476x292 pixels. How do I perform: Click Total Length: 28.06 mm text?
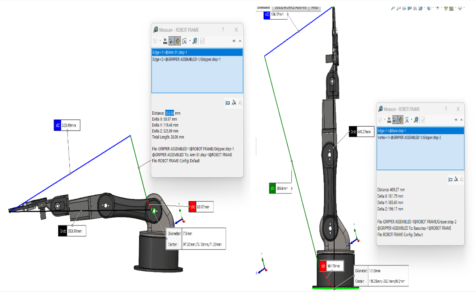click(168, 137)
